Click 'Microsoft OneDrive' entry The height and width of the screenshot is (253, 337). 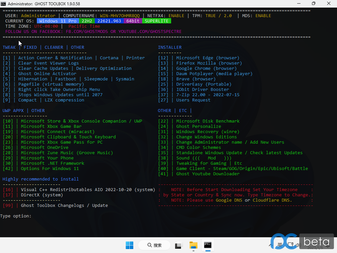click(45, 147)
